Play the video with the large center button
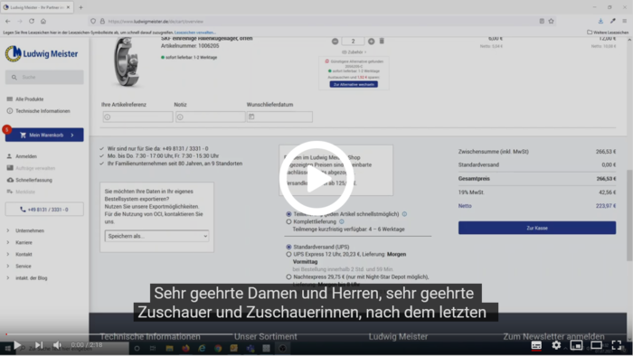This screenshot has width=633, height=356. pyautogui.click(x=316, y=178)
